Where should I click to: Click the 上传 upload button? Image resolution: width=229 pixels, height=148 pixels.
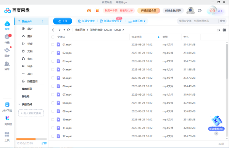tap(63, 21)
